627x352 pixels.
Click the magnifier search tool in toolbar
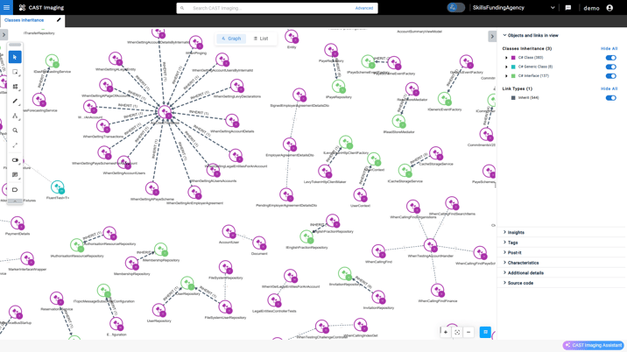coord(15,130)
